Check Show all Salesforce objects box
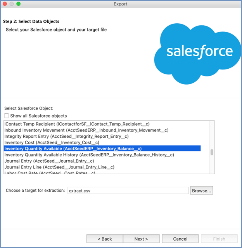 (x=7, y=116)
